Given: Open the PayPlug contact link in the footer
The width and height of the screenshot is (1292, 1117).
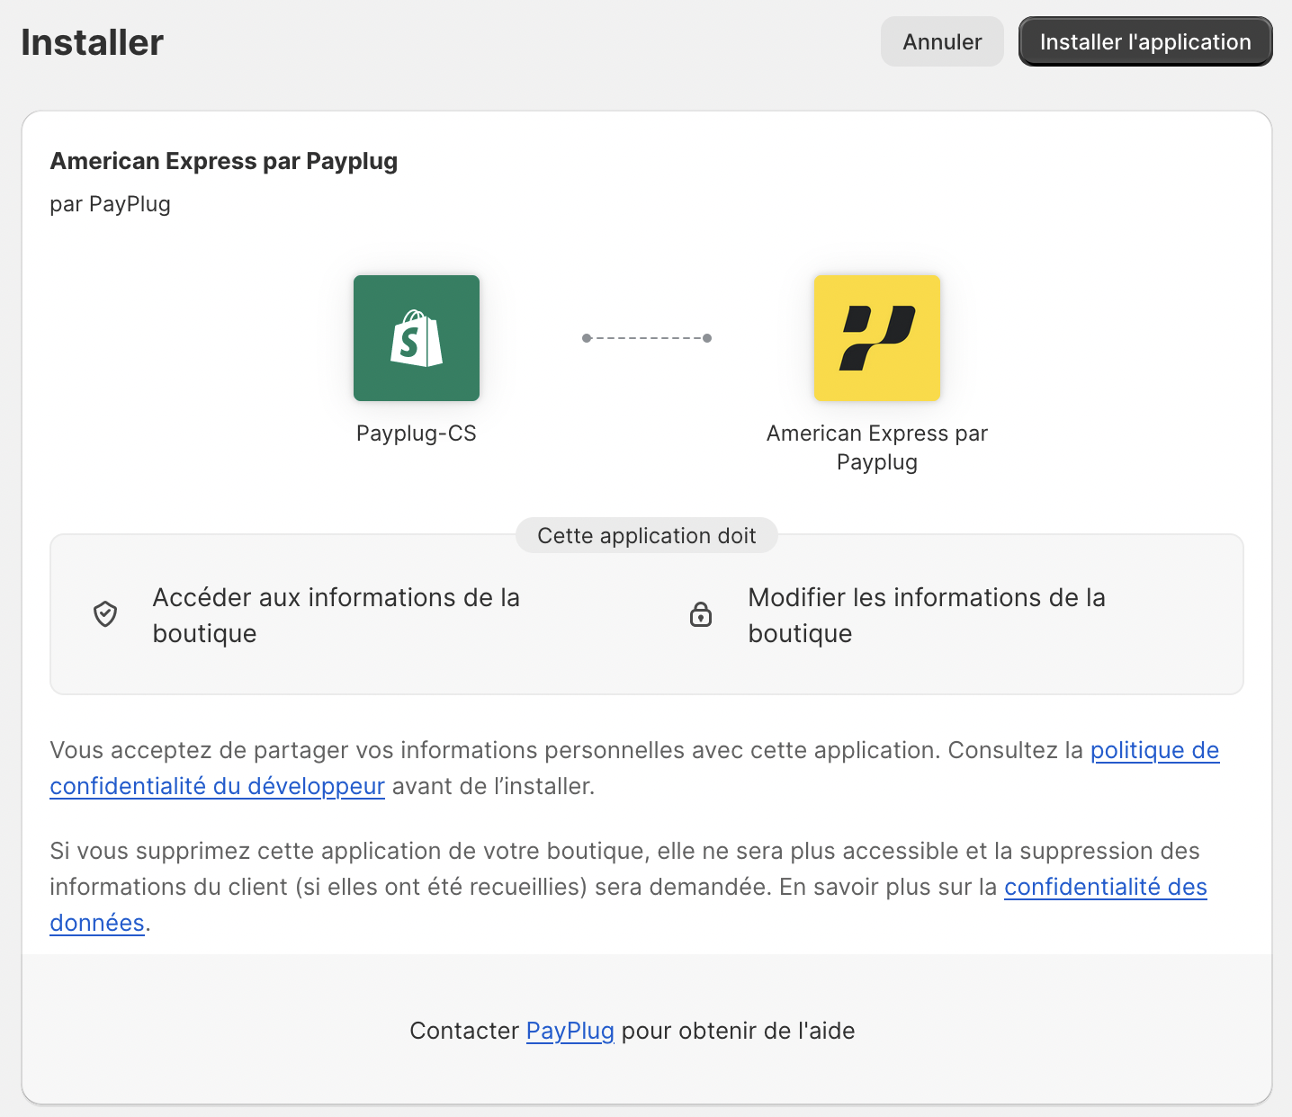Looking at the screenshot, I should 570,1031.
